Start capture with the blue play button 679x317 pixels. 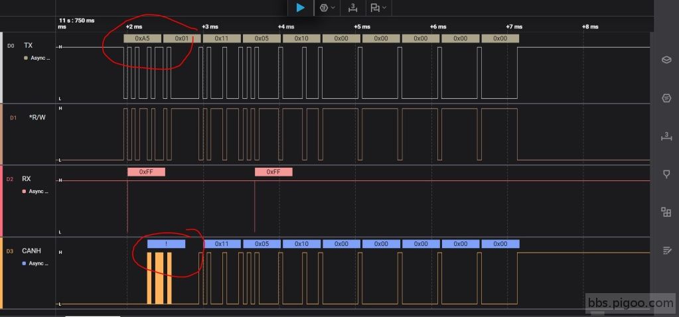coord(300,8)
